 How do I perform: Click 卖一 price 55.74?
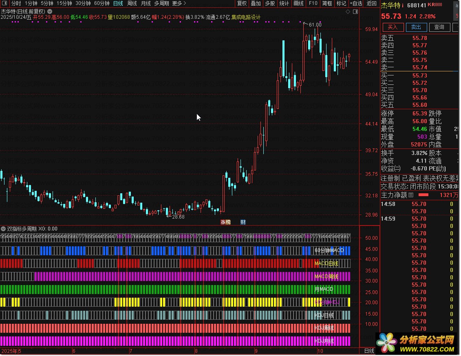tap(419, 67)
